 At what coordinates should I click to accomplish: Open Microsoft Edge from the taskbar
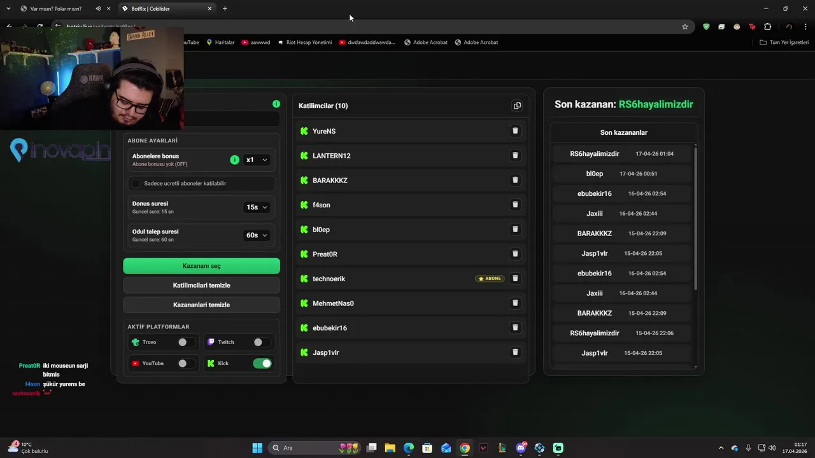click(409, 448)
